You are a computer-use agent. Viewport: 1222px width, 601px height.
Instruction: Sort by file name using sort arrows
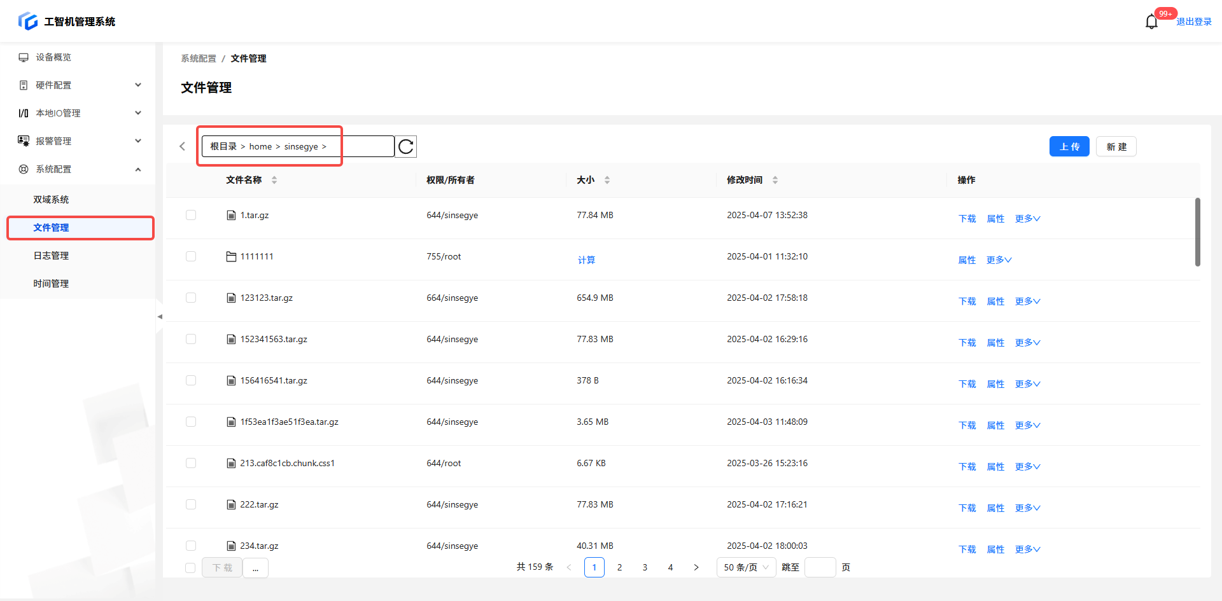tap(274, 180)
